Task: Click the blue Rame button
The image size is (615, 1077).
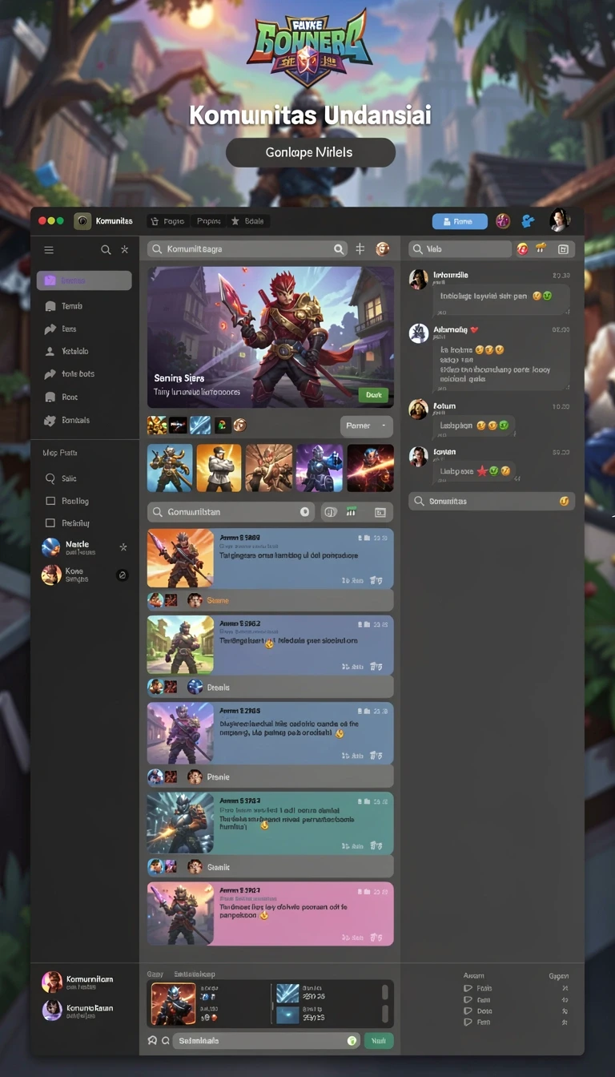Action: [x=460, y=222]
